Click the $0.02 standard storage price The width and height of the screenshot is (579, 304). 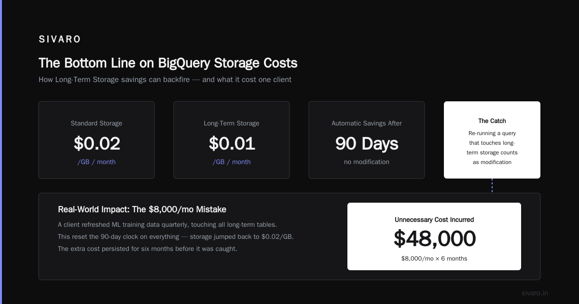point(96,143)
